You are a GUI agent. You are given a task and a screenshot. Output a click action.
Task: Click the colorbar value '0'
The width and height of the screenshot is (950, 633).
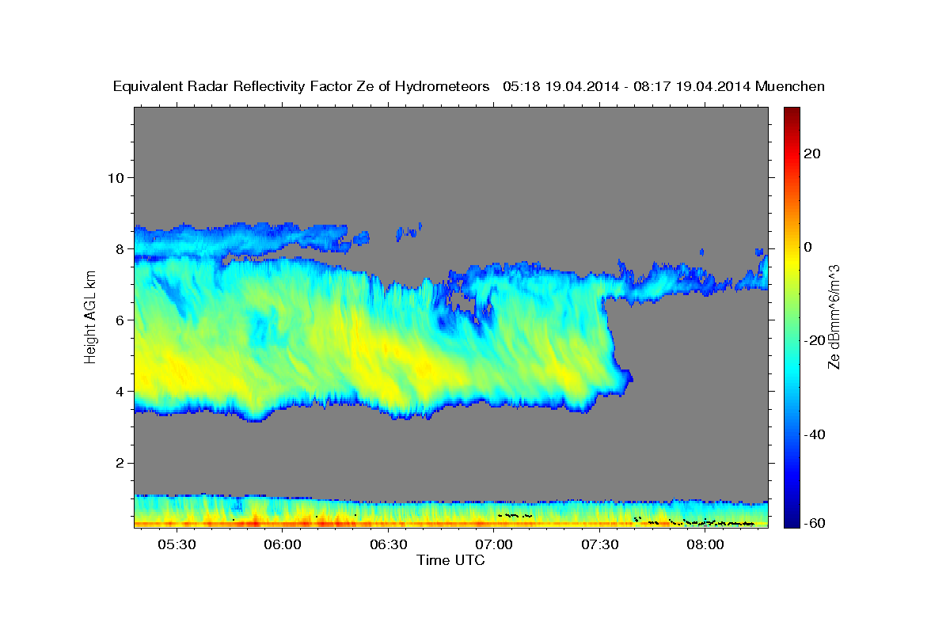point(807,247)
